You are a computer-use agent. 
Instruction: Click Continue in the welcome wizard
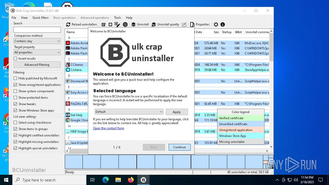(179, 147)
